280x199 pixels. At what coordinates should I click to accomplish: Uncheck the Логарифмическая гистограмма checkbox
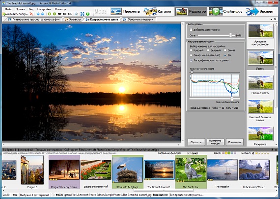coord(191,60)
